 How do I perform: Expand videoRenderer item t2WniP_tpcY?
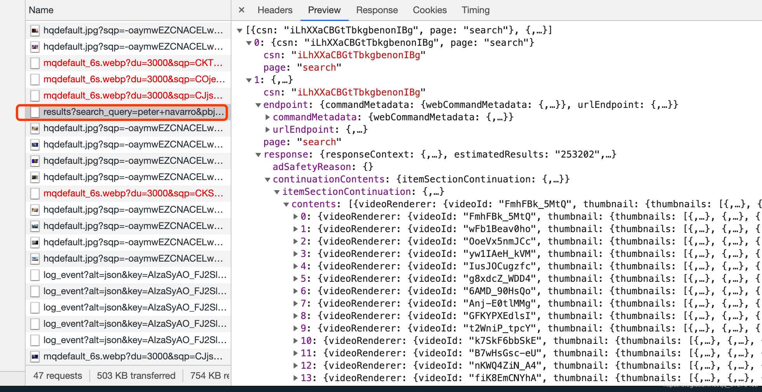point(296,328)
